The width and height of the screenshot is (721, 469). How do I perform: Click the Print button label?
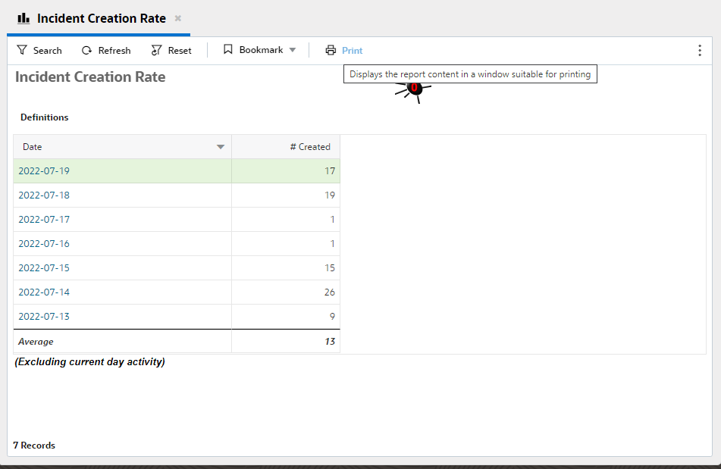(353, 51)
